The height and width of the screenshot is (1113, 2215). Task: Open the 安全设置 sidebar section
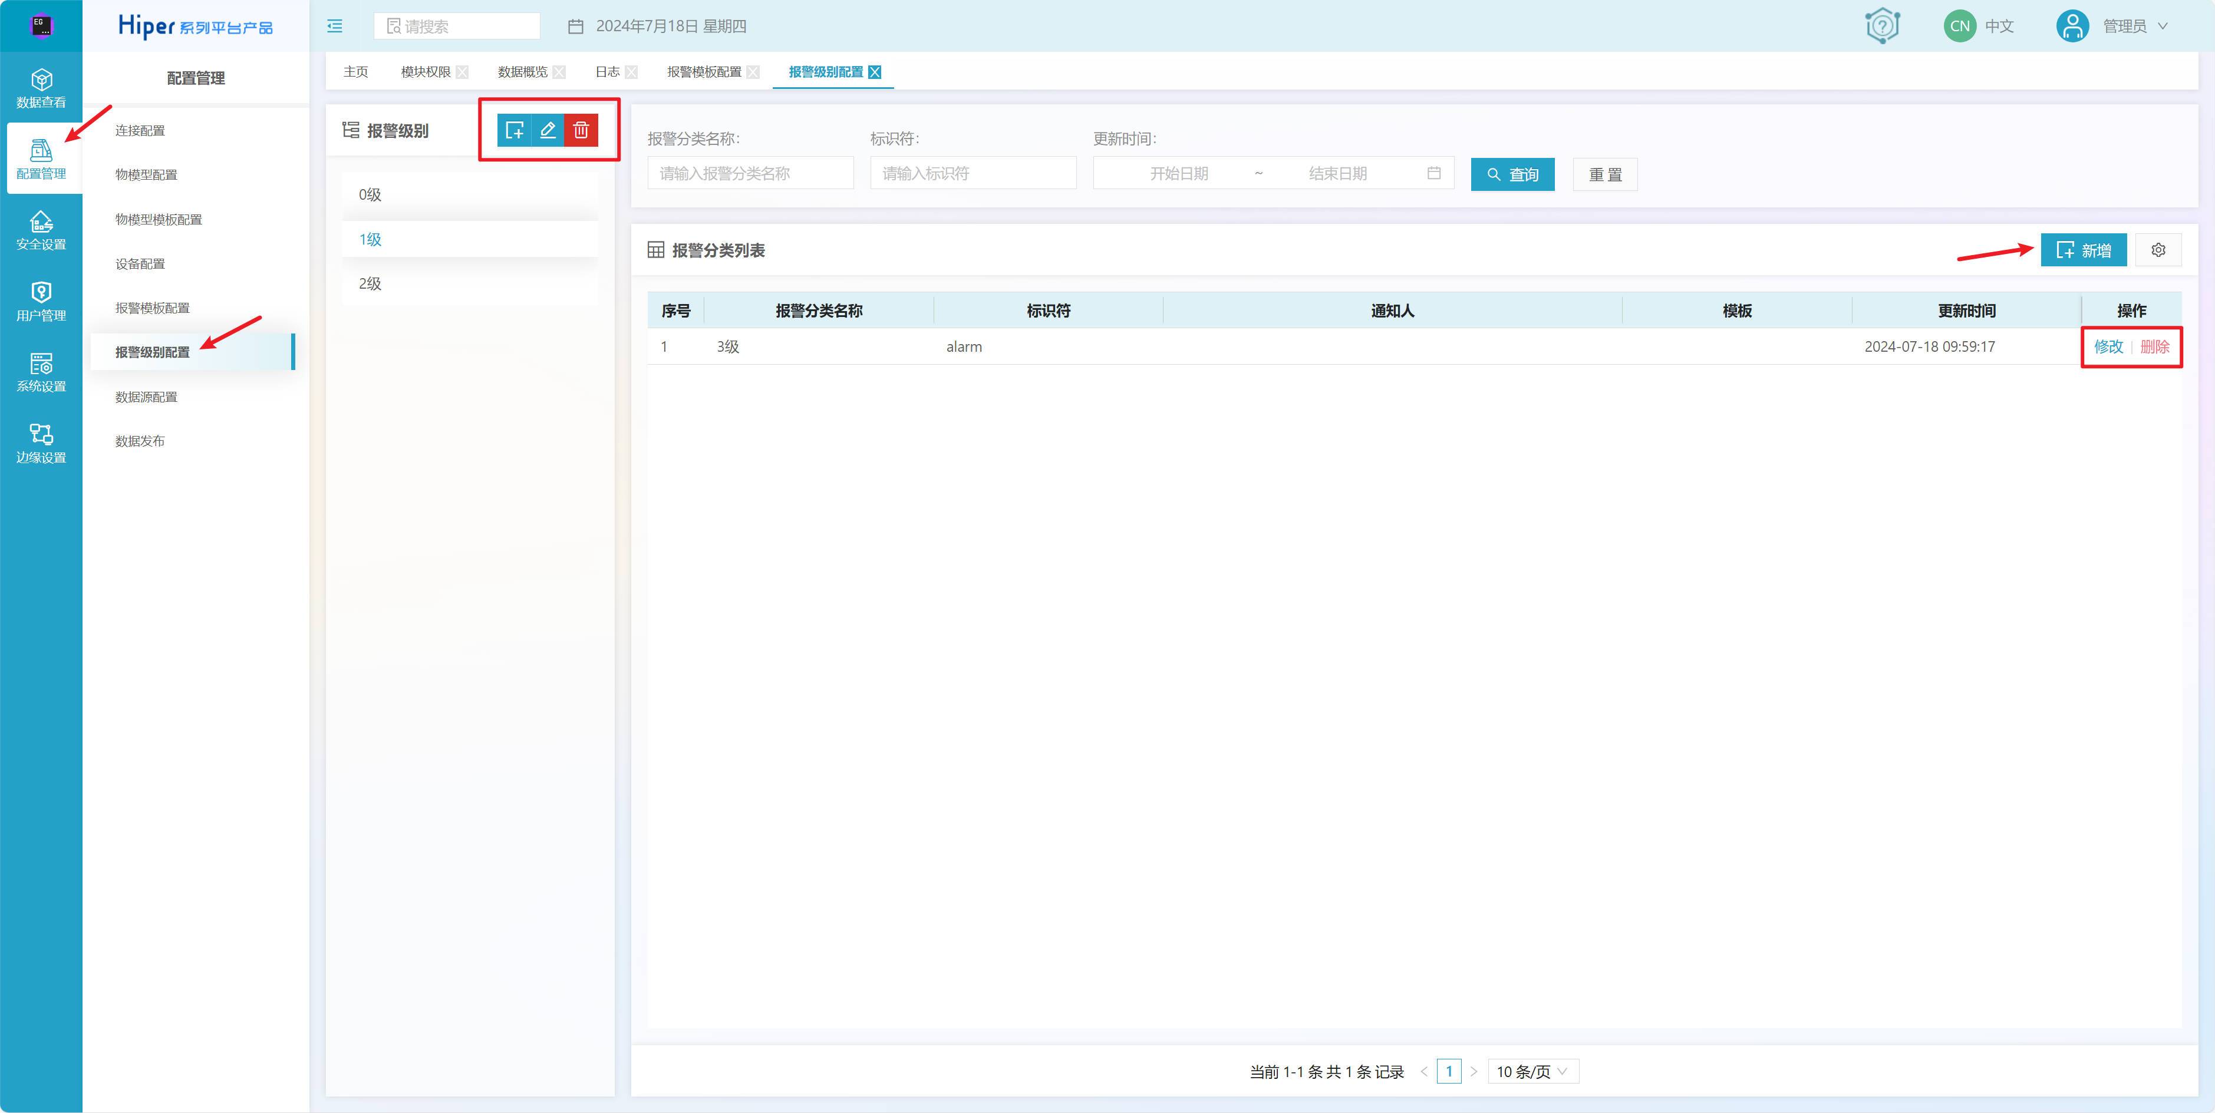(41, 230)
